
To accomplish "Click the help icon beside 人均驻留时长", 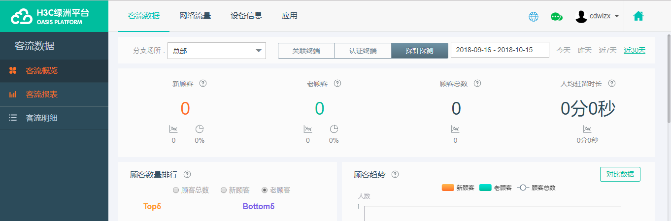I will pos(612,83).
